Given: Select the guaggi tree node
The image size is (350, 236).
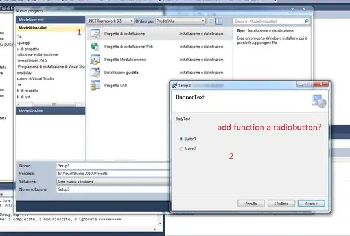Looking at the screenshot, I should click(24, 43).
